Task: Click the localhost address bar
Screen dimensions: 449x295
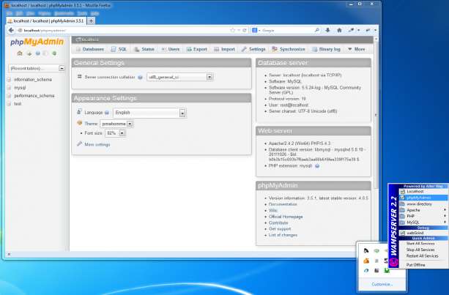Action: click(123, 30)
